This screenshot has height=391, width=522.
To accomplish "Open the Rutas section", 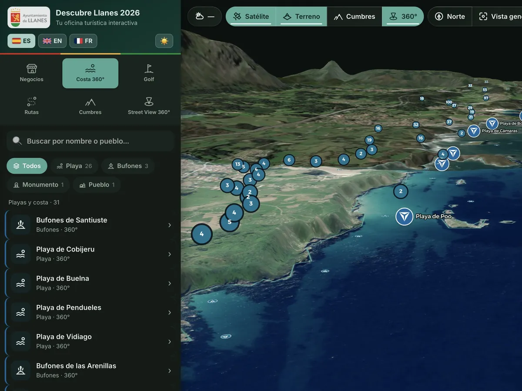I will coord(32,106).
